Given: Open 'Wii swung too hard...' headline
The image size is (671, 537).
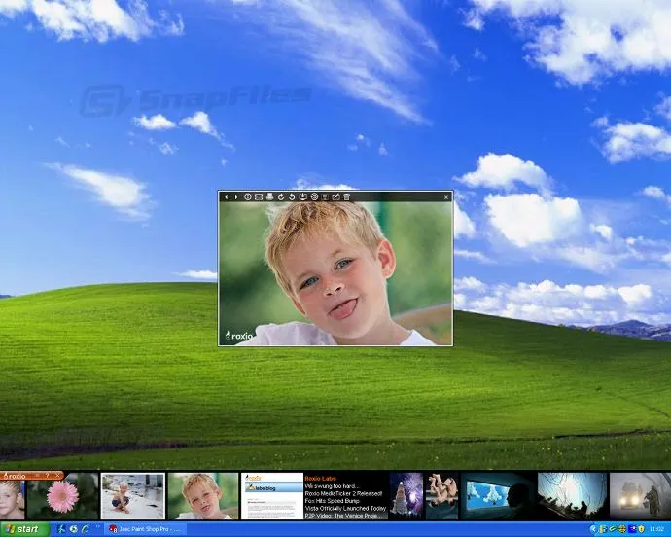Looking at the screenshot, I should [x=332, y=486].
